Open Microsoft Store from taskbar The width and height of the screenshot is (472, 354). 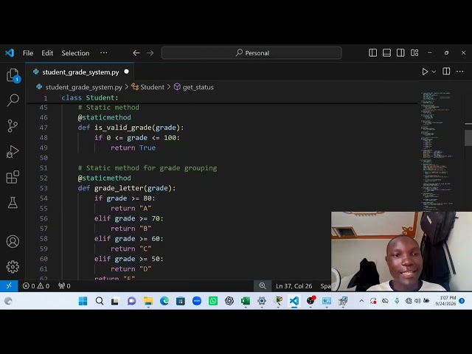click(181, 301)
